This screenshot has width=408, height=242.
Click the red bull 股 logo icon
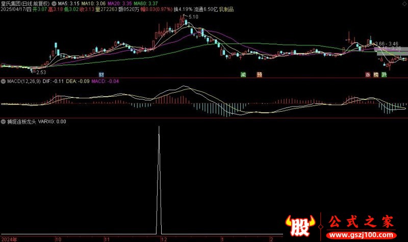tap(300, 225)
